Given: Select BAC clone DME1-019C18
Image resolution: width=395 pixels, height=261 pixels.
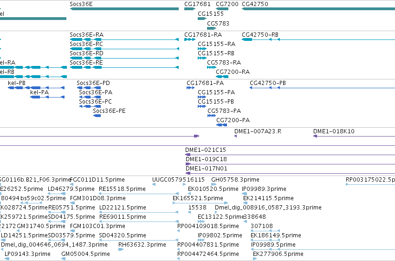Looking at the screenshot, I should coord(290,164).
